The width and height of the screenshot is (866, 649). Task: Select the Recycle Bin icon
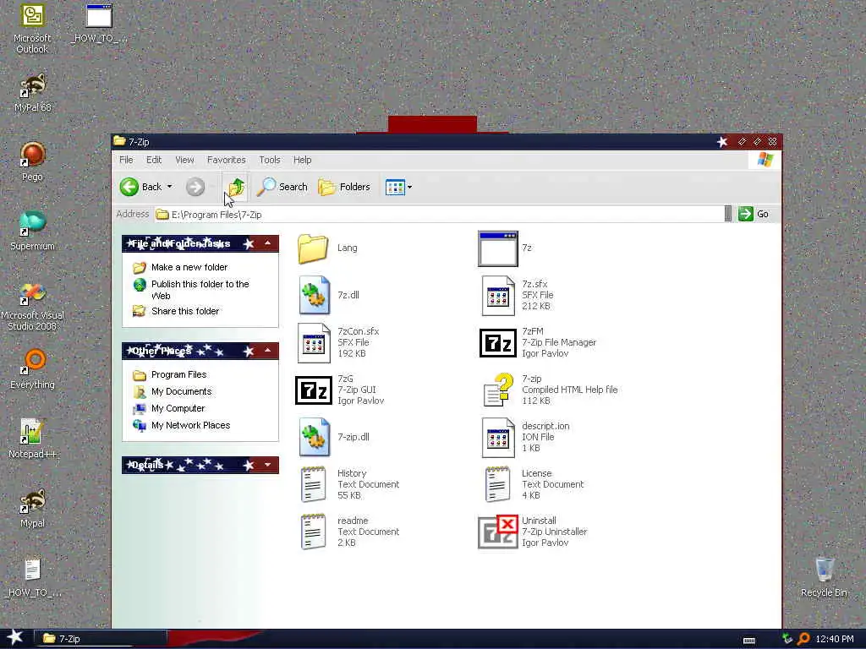(x=824, y=577)
